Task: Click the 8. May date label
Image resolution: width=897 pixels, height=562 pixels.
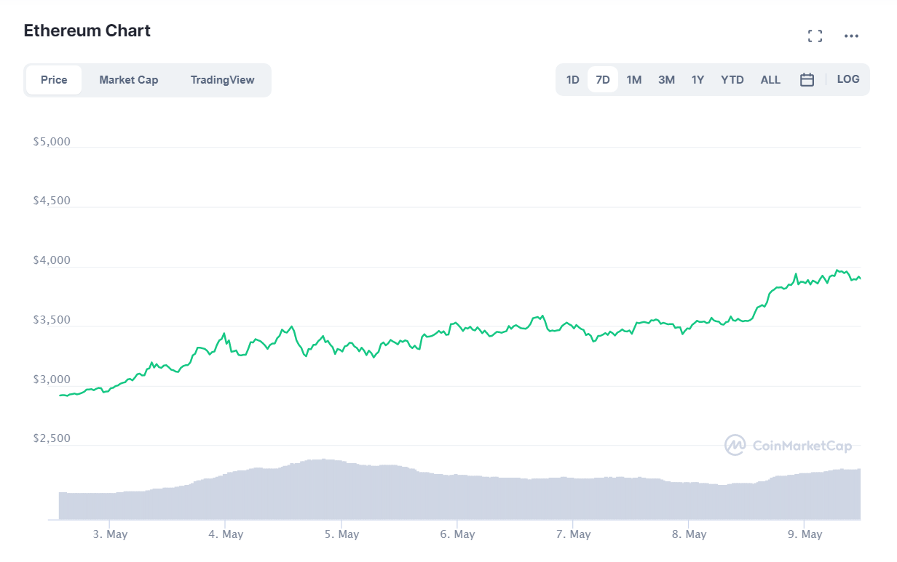Action: [688, 534]
